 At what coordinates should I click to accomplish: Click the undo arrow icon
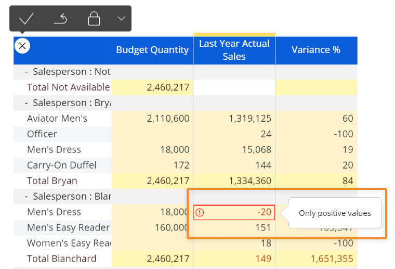pos(60,19)
